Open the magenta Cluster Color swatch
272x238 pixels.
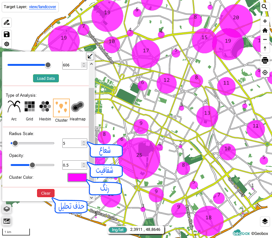point(77,177)
